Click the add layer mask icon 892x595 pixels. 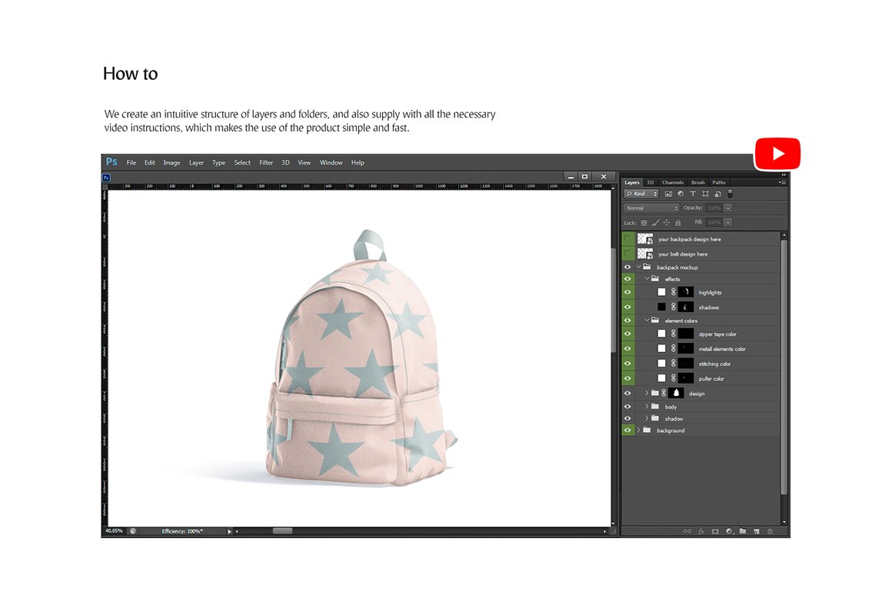tap(714, 531)
